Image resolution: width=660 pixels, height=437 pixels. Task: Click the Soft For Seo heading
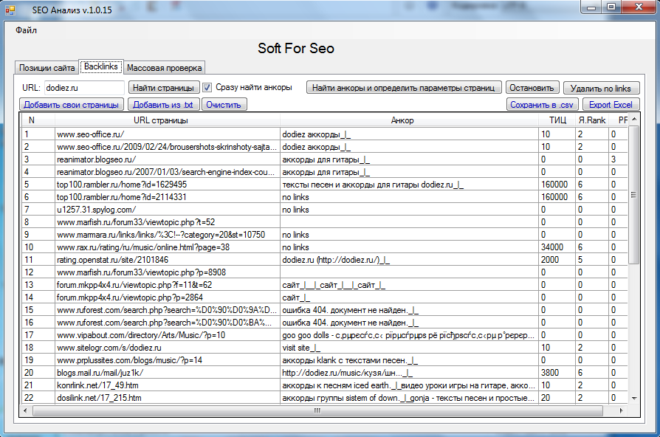(296, 49)
